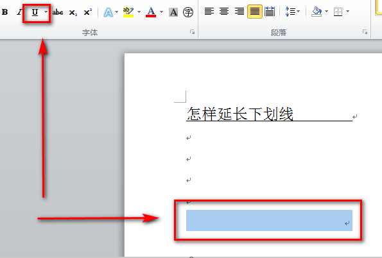Center align the paragraph

224,12
